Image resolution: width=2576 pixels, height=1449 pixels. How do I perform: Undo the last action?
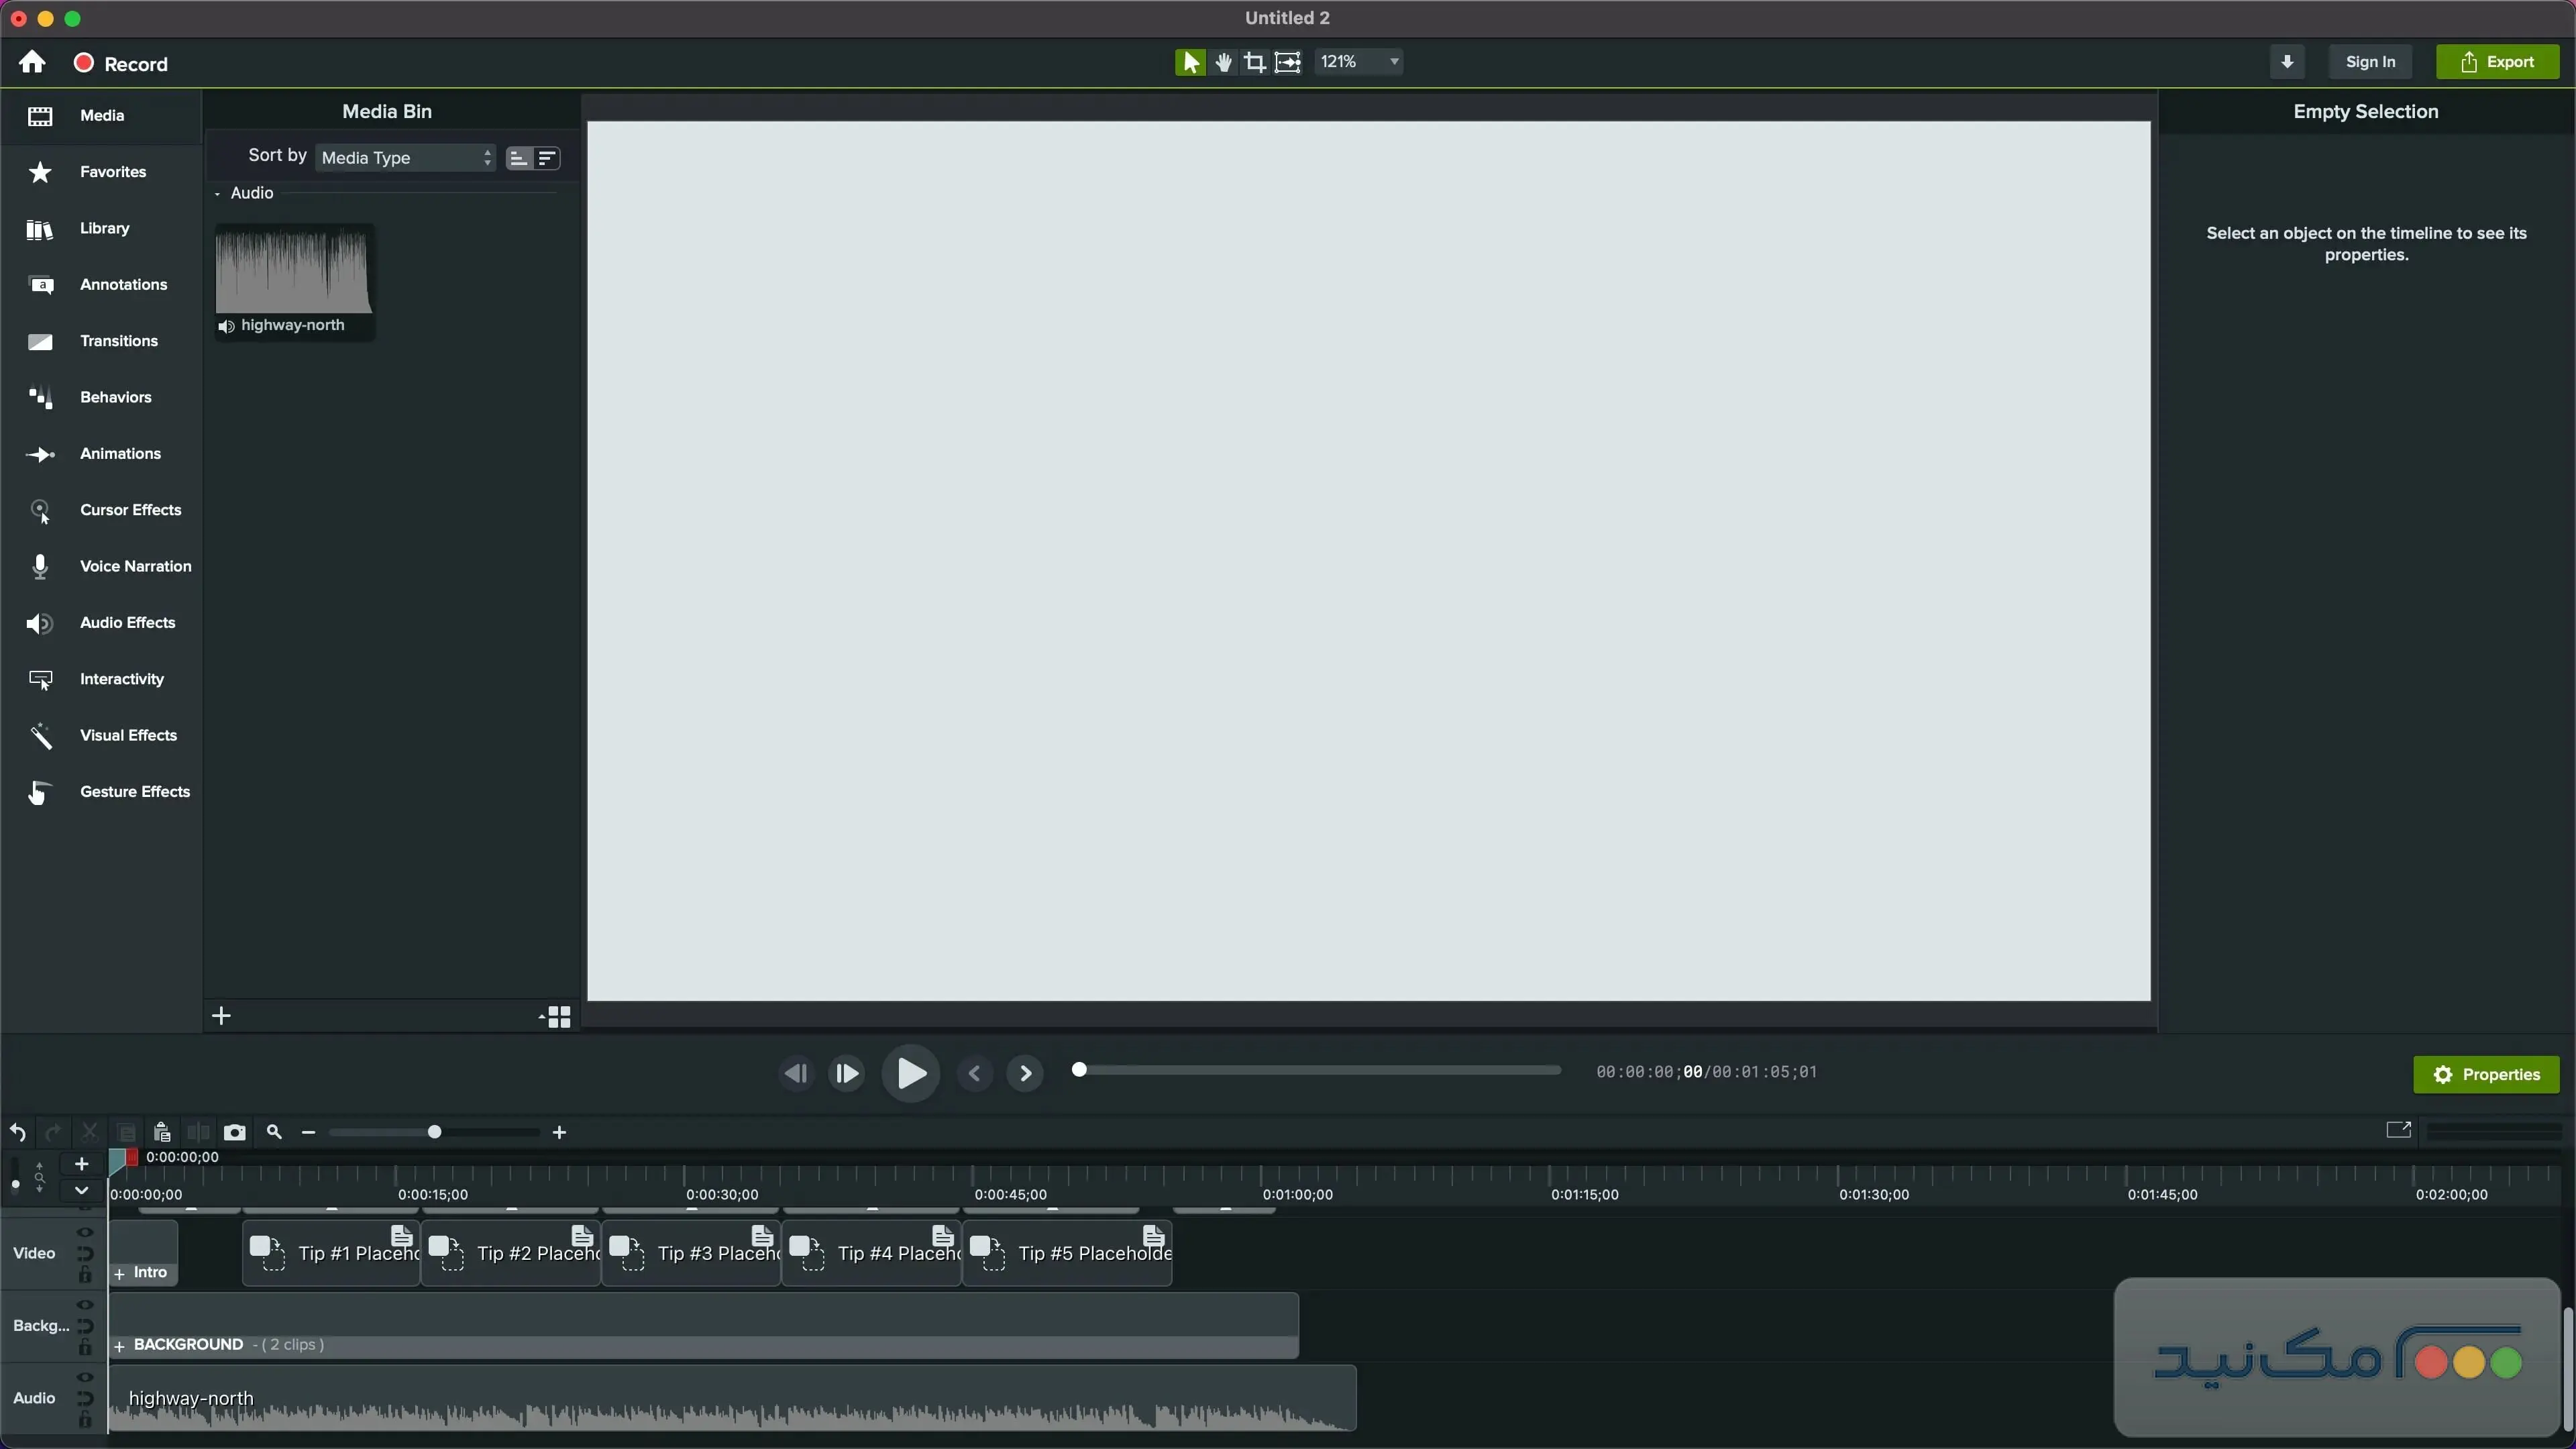19,1133
